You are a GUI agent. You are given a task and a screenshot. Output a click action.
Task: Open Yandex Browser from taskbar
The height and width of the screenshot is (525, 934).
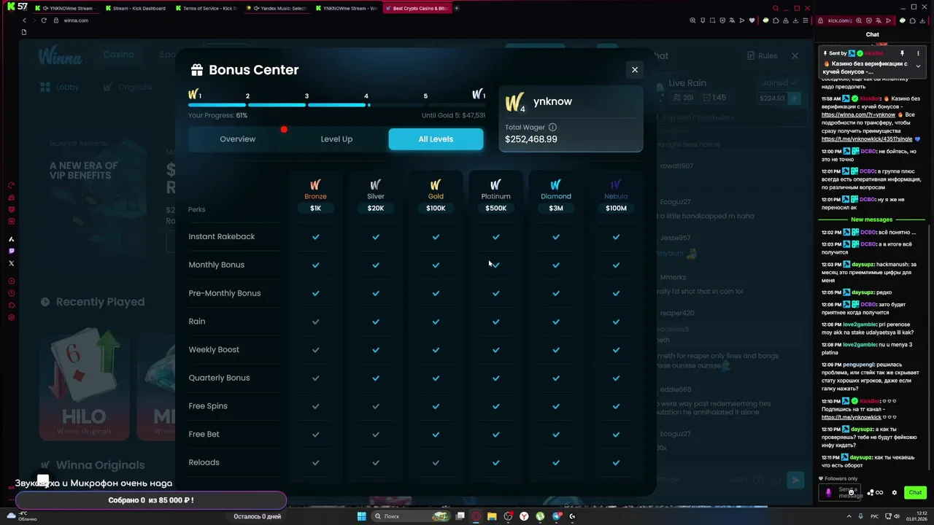pyautogui.click(x=524, y=516)
